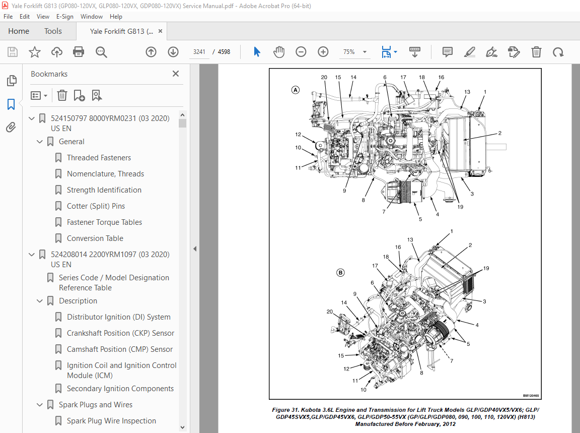Click the page number field showing 3241
The image size is (580, 433).
pos(199,52)
